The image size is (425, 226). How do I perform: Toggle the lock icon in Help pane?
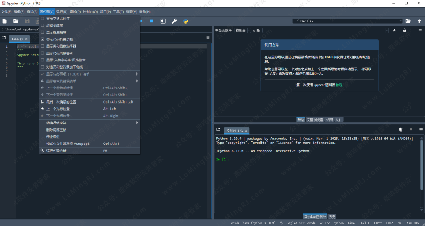point(404,30)
